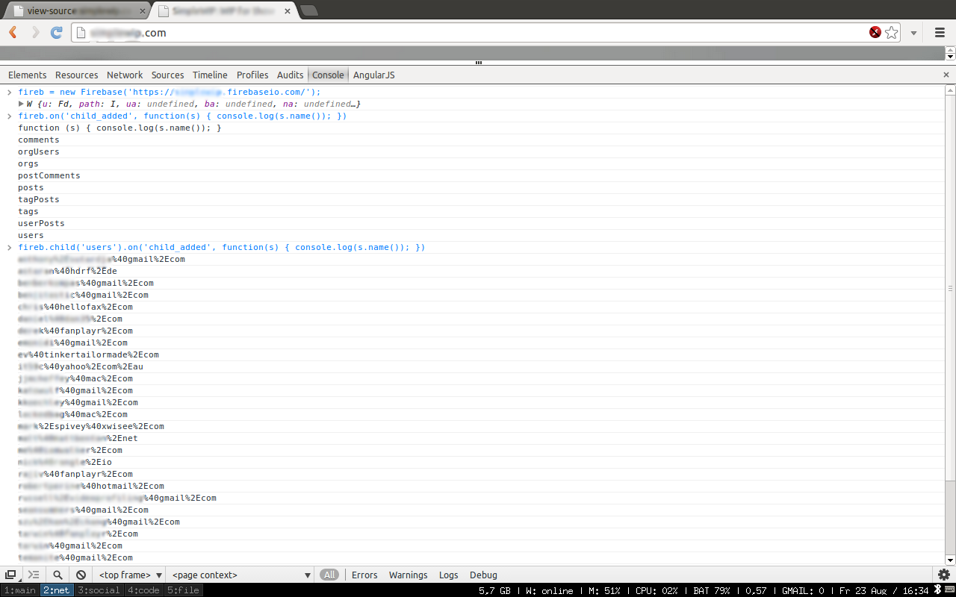Click the address bar URL field
Viewport: 956px width, 597px height.
[478, 33]
